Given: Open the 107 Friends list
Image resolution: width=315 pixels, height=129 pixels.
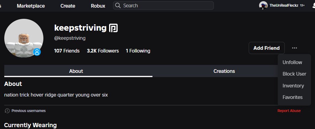Looking at the screenshot, I should (x=67, y=51).
